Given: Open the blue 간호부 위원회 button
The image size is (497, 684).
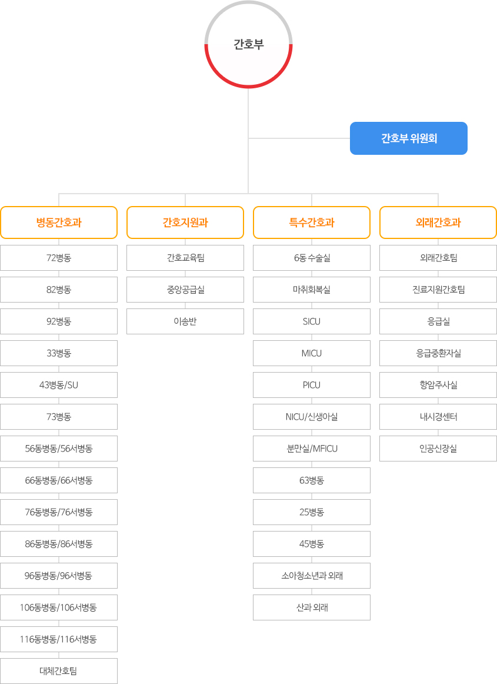Looking at the screenshot, I should [409, 138].
